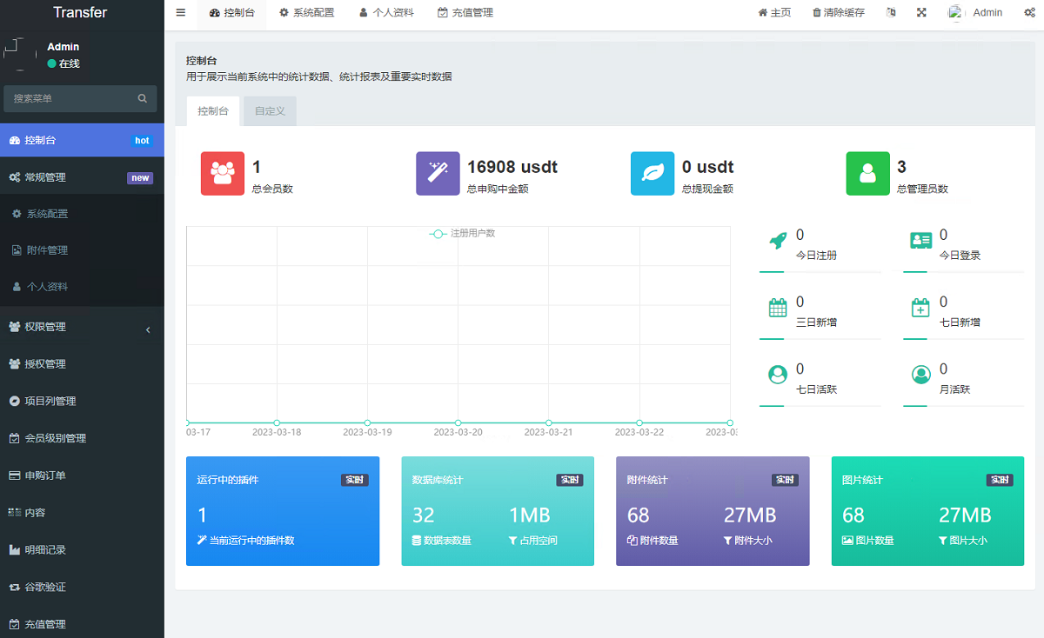Click the menu search magnifier icon
Screen dimensions: 1044x638
(x=143, y=98)
